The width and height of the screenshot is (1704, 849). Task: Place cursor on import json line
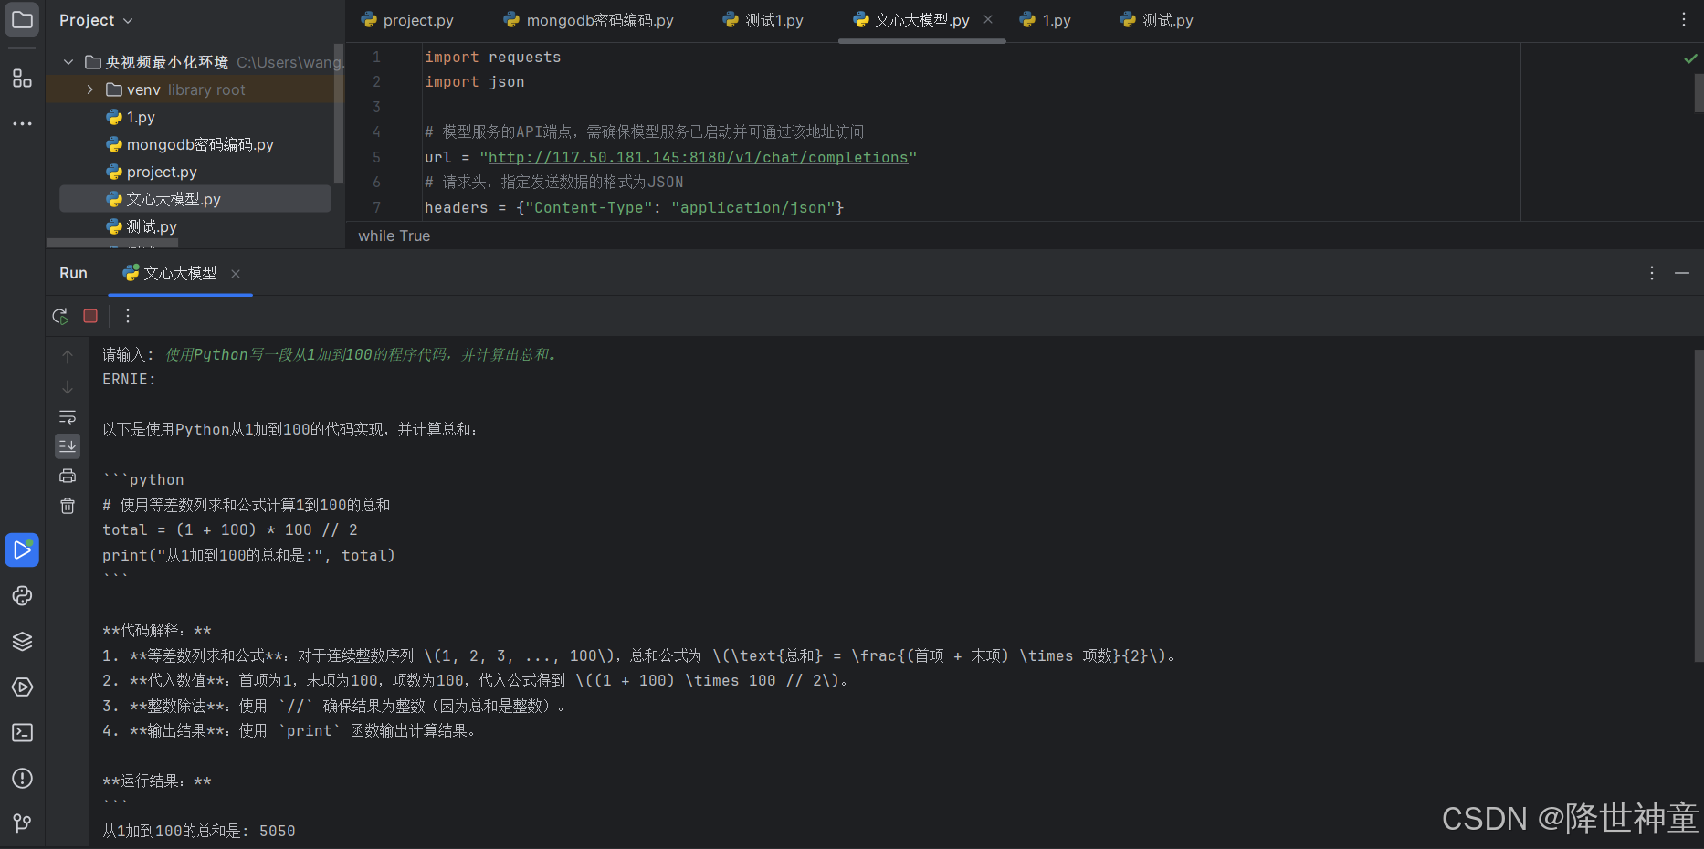pos(475,81)
